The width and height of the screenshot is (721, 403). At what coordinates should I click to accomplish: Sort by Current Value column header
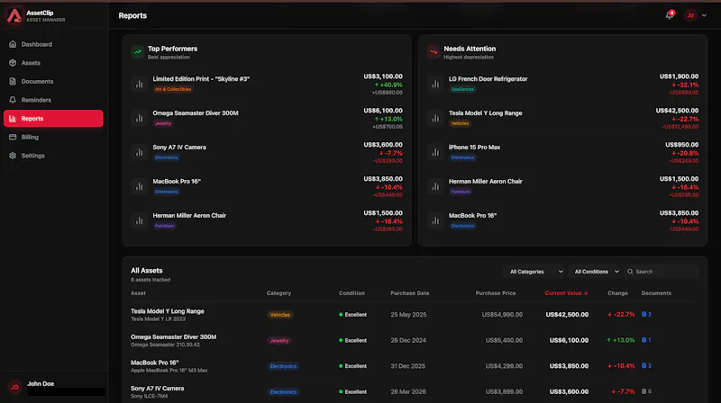coord(566,293)
